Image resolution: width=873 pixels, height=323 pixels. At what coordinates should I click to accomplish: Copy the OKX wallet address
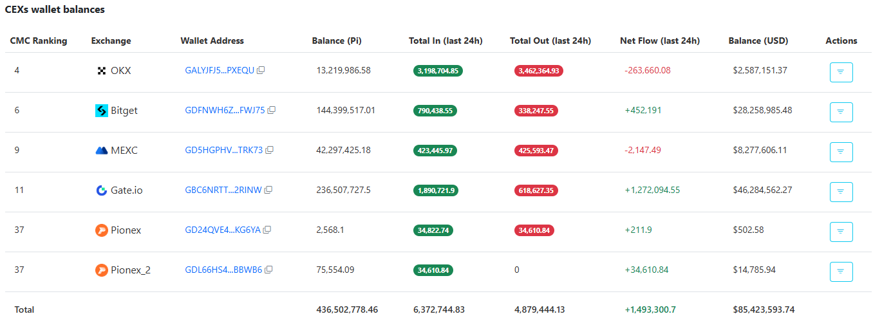[261, 71]
